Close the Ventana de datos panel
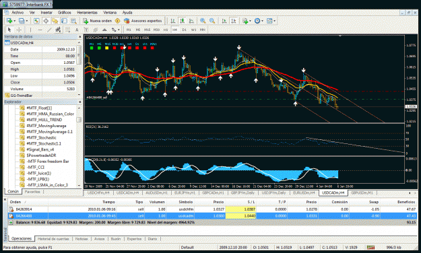 coord(79,36)
